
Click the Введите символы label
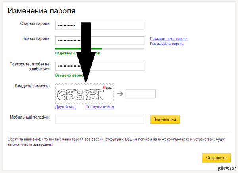(32, 86)
